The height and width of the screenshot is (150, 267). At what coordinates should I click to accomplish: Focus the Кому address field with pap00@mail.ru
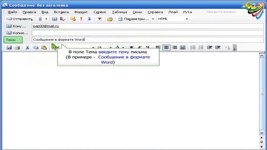[x=148, y=26]
